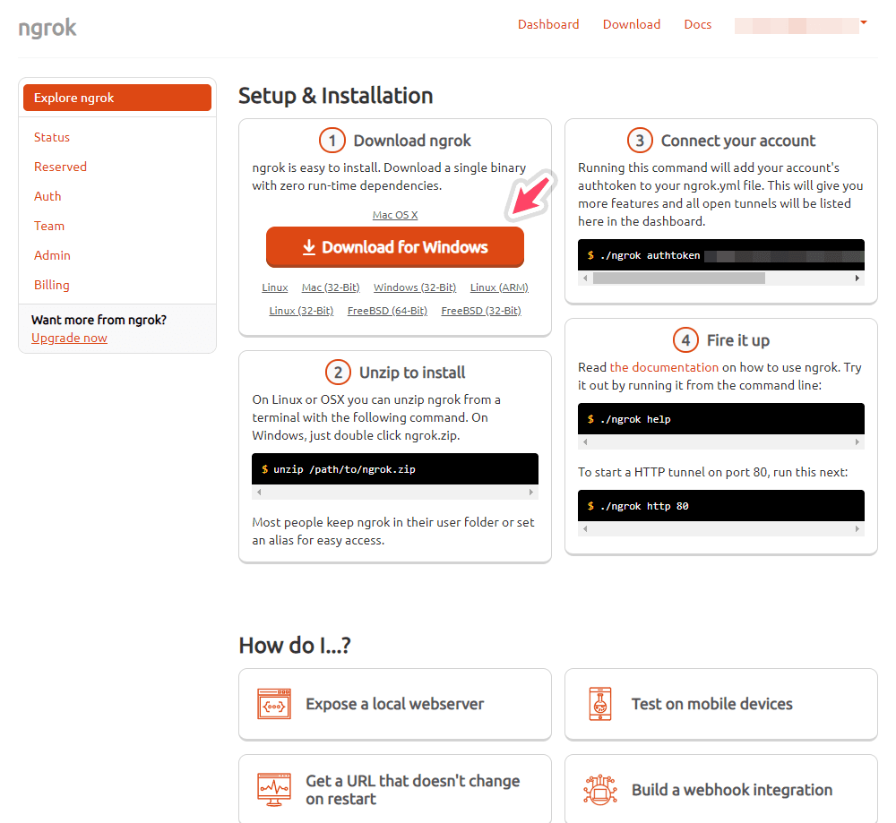Click the Windows (32-Bit) download link
The width and height of the screenshot is (896, 823).
(415, 287)
